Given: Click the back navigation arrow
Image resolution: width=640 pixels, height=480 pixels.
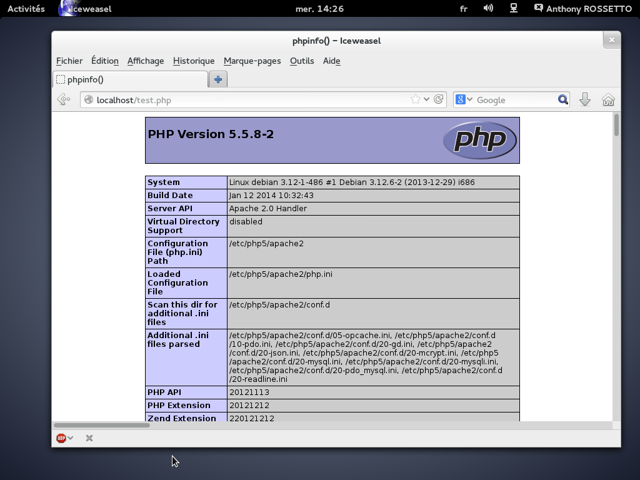Looking at the screenshot, I should (64, 99).
